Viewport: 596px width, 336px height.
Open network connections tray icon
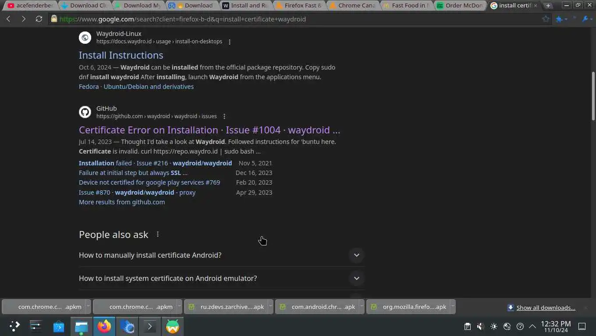507,326
